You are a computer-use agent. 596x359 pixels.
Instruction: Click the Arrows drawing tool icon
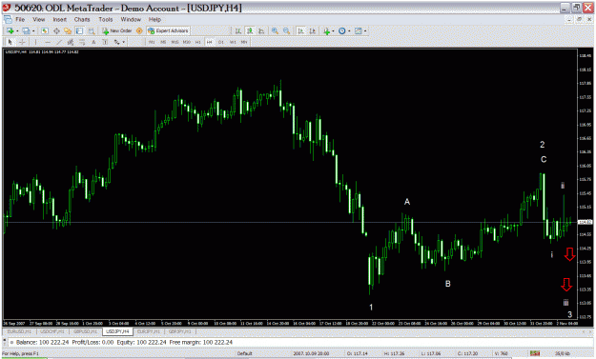(x=116, y=42)
